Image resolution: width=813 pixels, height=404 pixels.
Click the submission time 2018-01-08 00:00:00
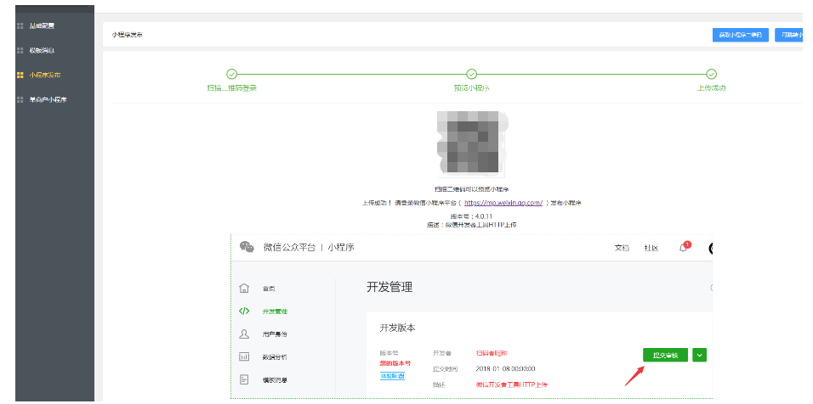point(505,369)
